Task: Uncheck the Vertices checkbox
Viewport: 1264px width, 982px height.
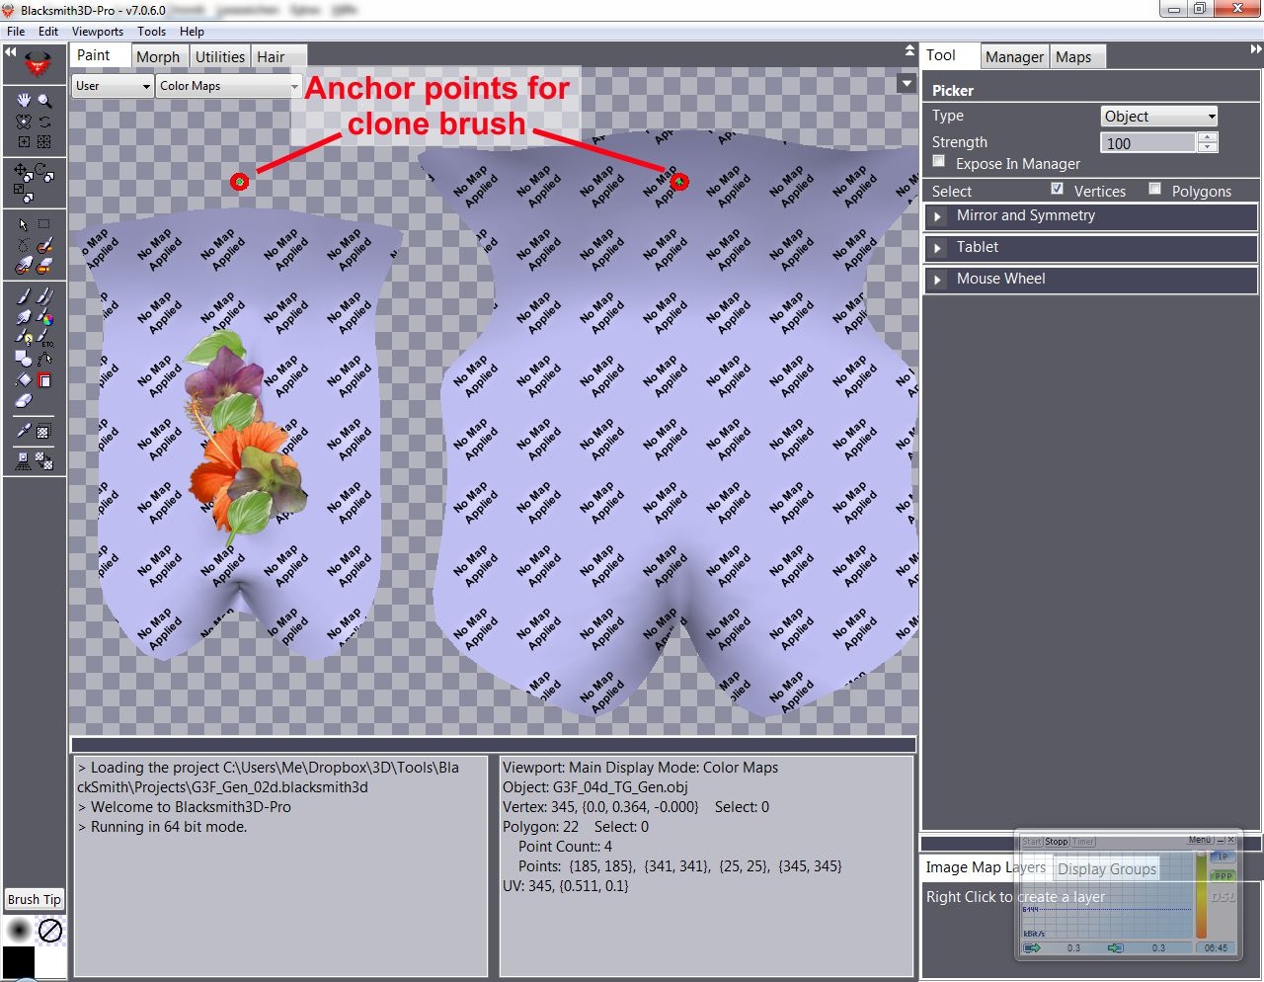Action: [x=1058, y=189]
